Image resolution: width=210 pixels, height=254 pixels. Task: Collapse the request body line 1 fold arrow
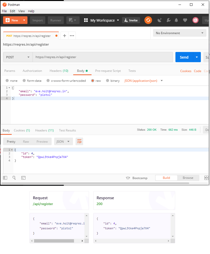(9, 88)
